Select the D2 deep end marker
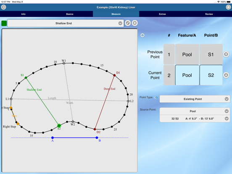This screenshot has height=174, width=232. [95, 129]
